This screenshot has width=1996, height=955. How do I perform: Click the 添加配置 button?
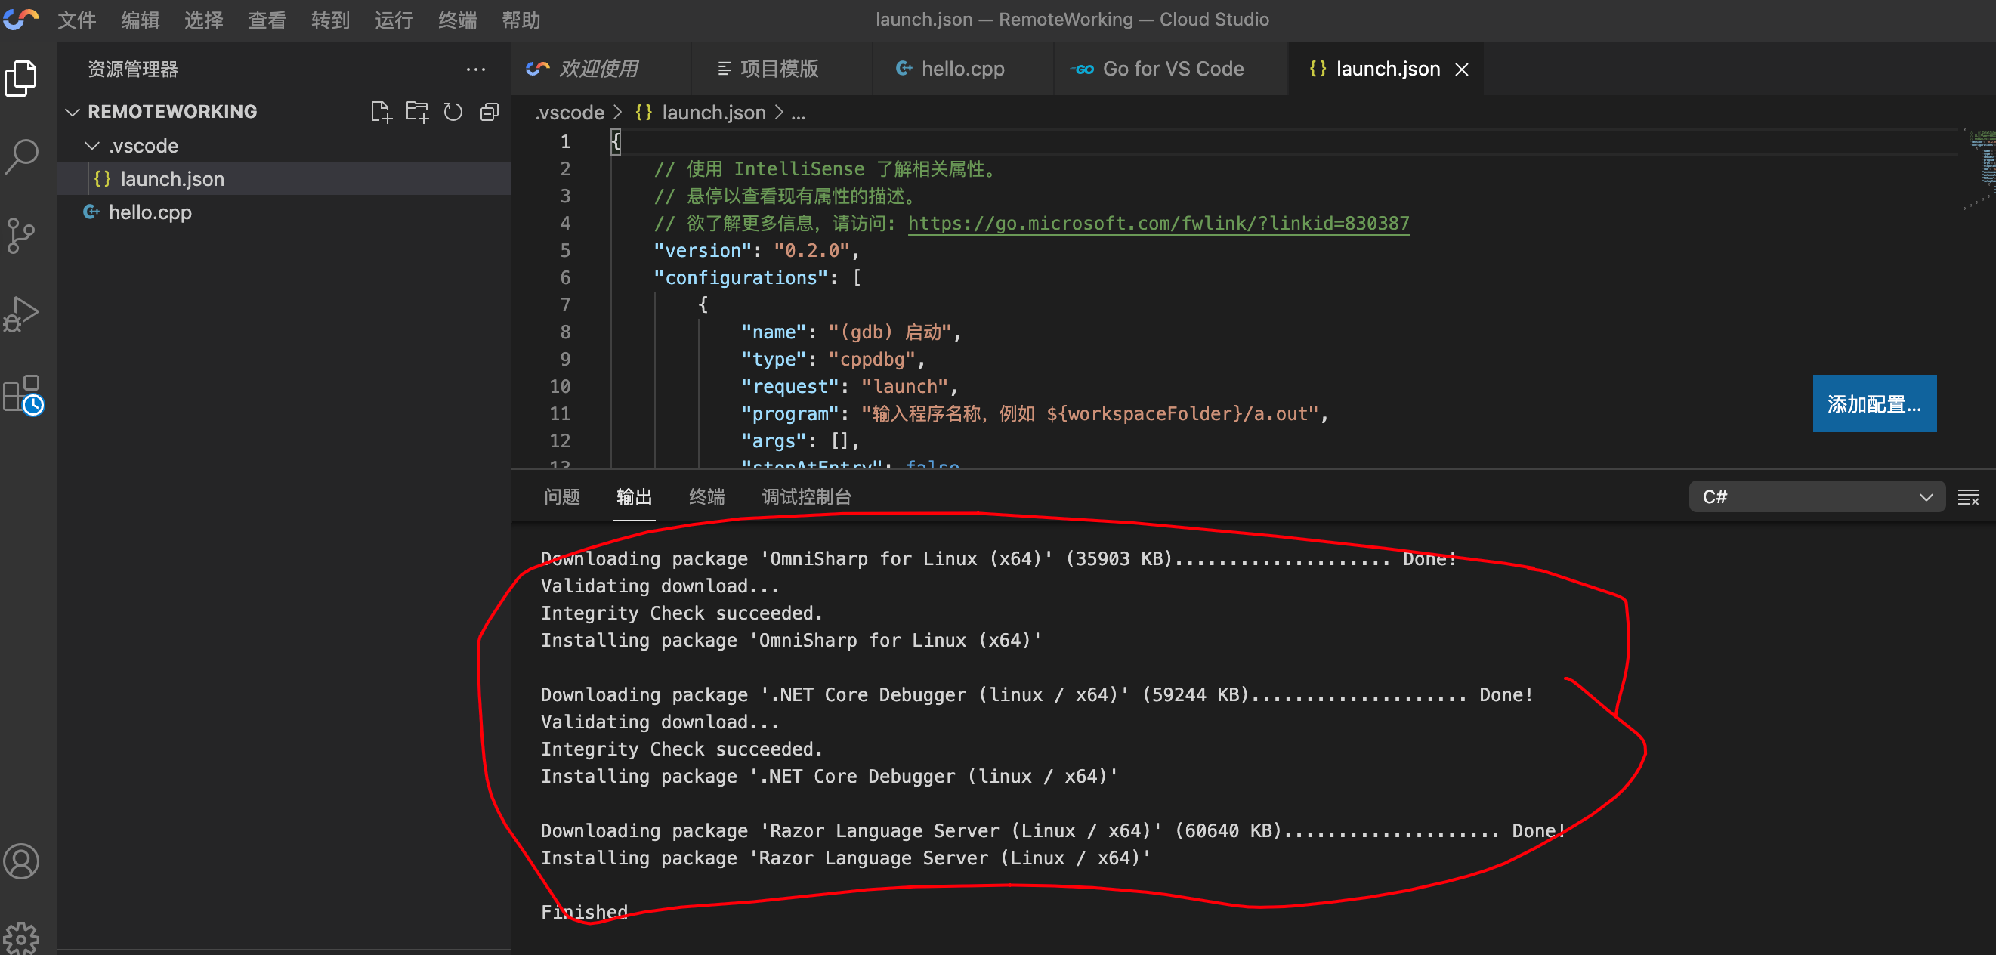click(x=1874, y=403)
